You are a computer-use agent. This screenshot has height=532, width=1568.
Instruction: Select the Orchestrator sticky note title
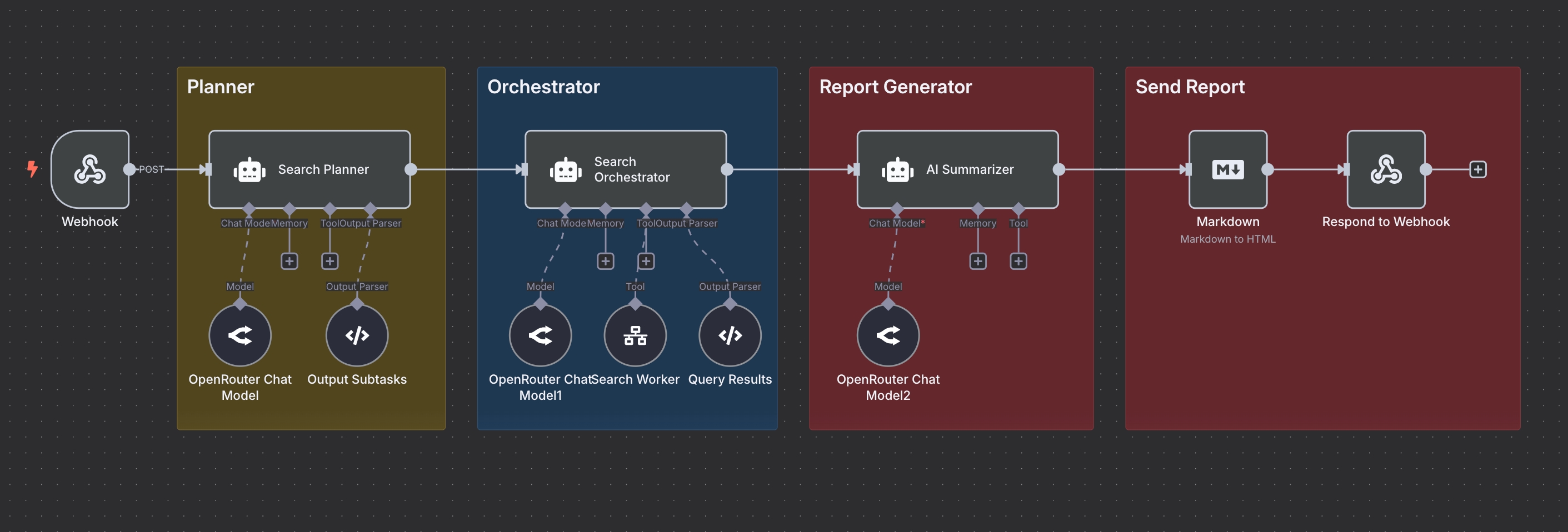[x=543, y=87]
